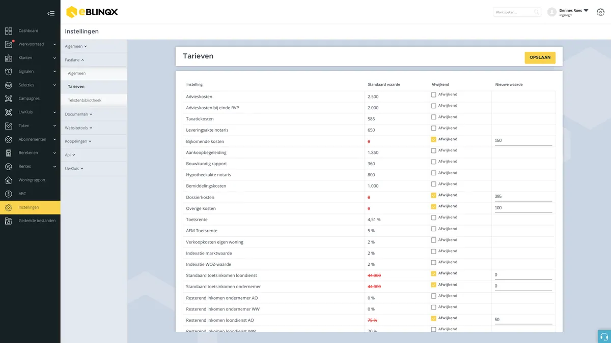Image resolution: width=611 pixels, height=343 pixels.
Task: Click the eBlinqx logo
Action: coord(92,12)
